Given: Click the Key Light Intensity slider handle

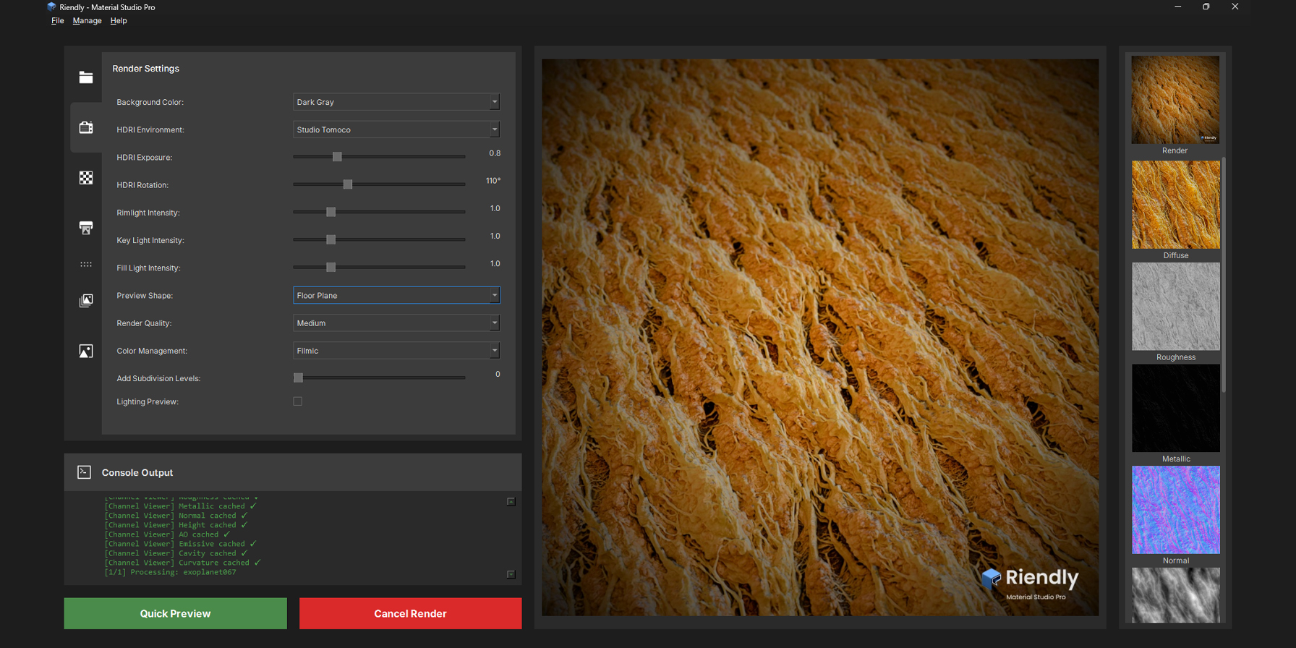Looking at the screenshot, I should 331,239.
